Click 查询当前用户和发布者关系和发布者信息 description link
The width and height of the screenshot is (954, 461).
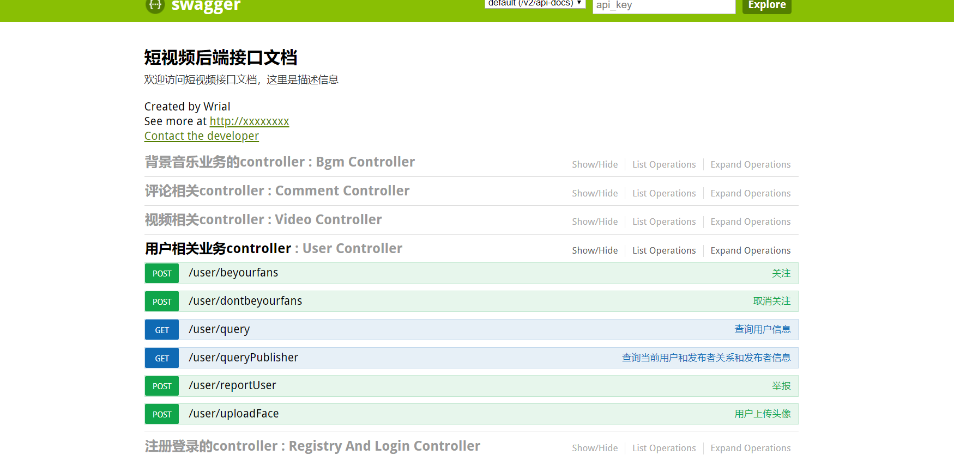click(707, 358)
